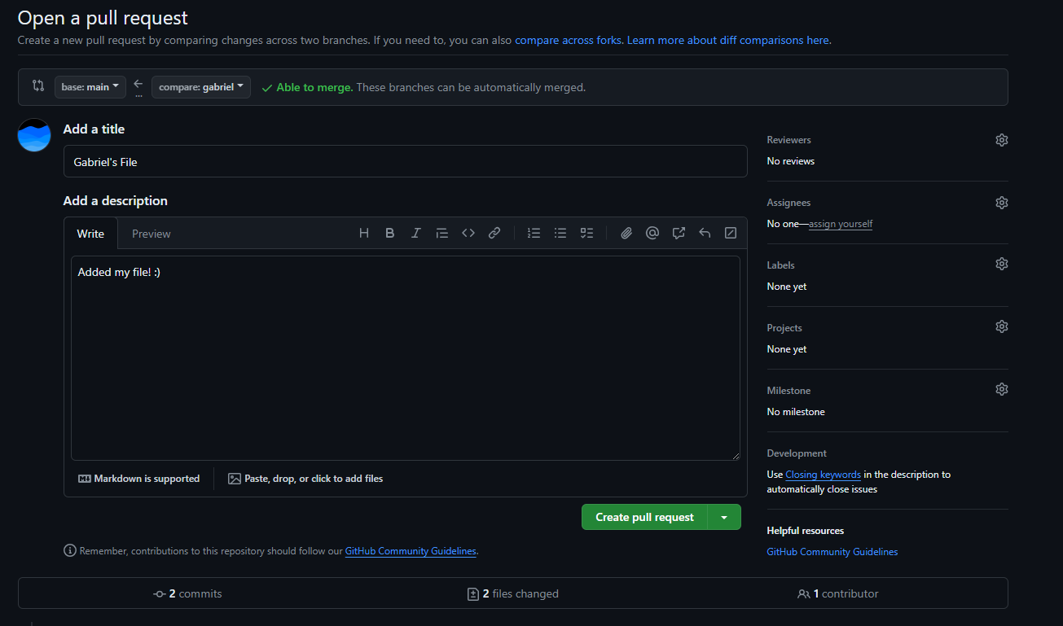This screenshot has height=626, width=1063.
Task: Expand the base: main branch dropdown
Action: 90,87
